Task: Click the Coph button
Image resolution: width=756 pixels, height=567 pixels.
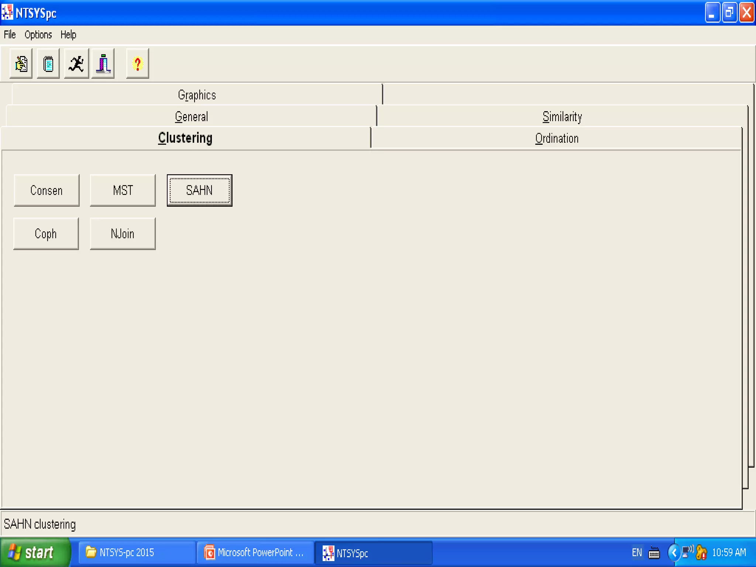Action: (46, 234)
